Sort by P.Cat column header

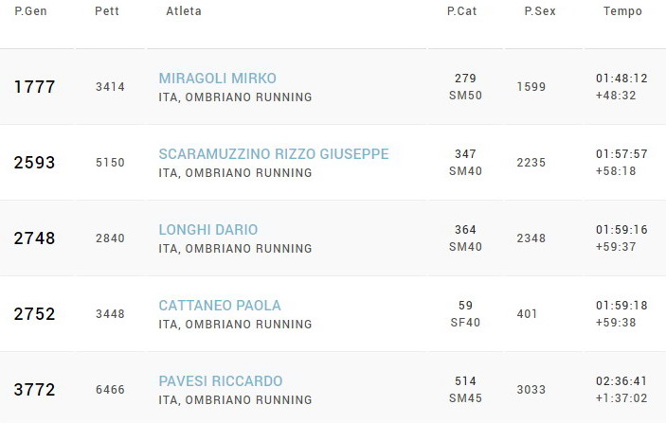(x=461, y=11)
